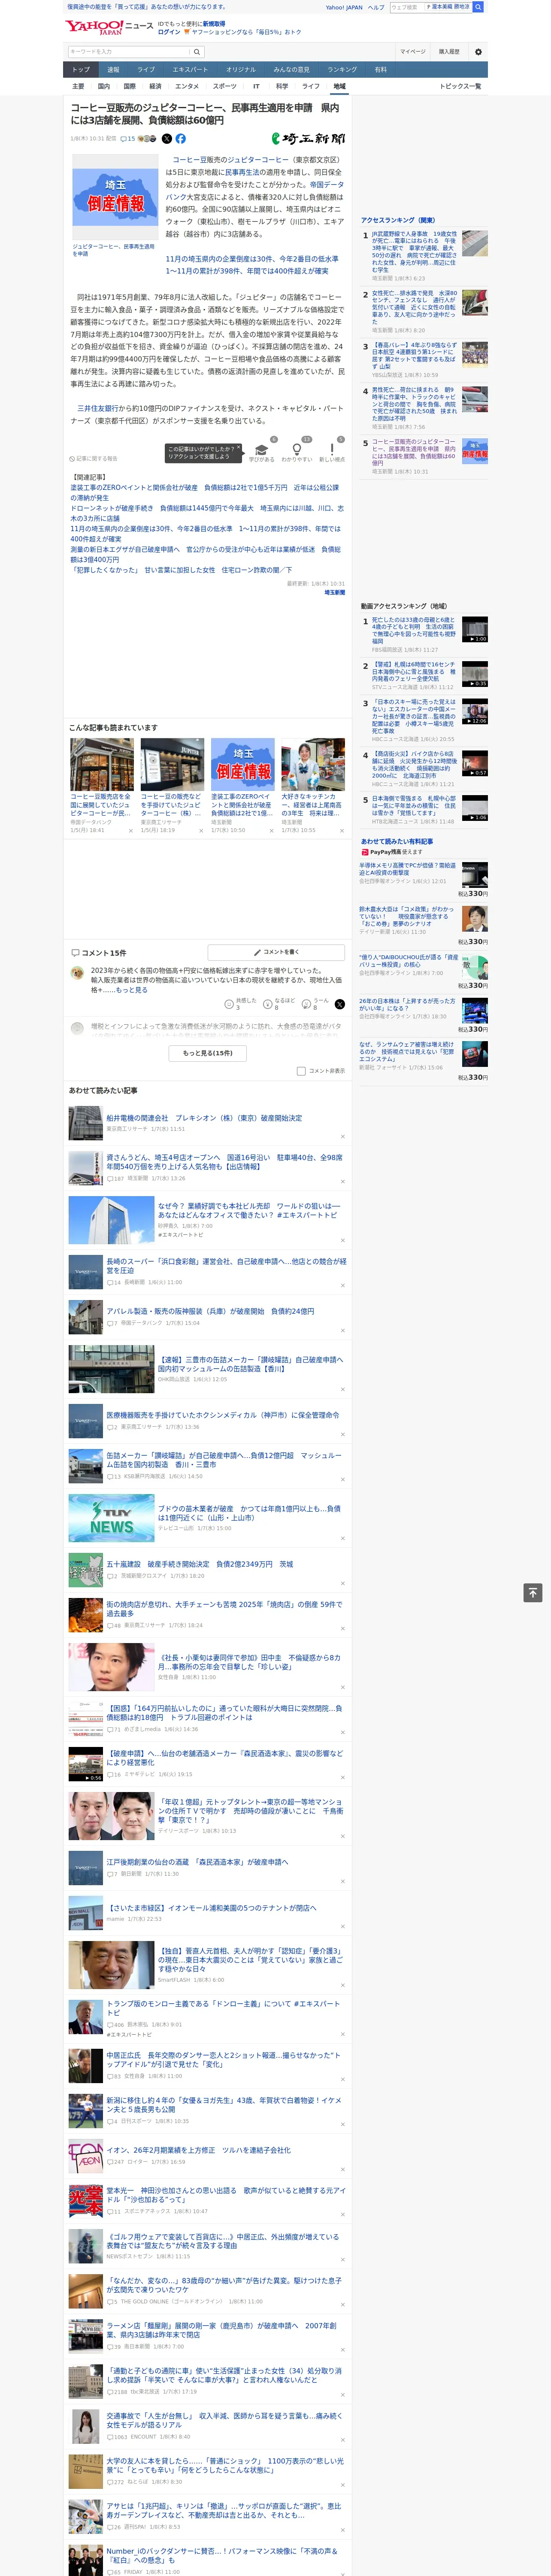Open related link ドローンネットが破産手続き

click(207, 513)
